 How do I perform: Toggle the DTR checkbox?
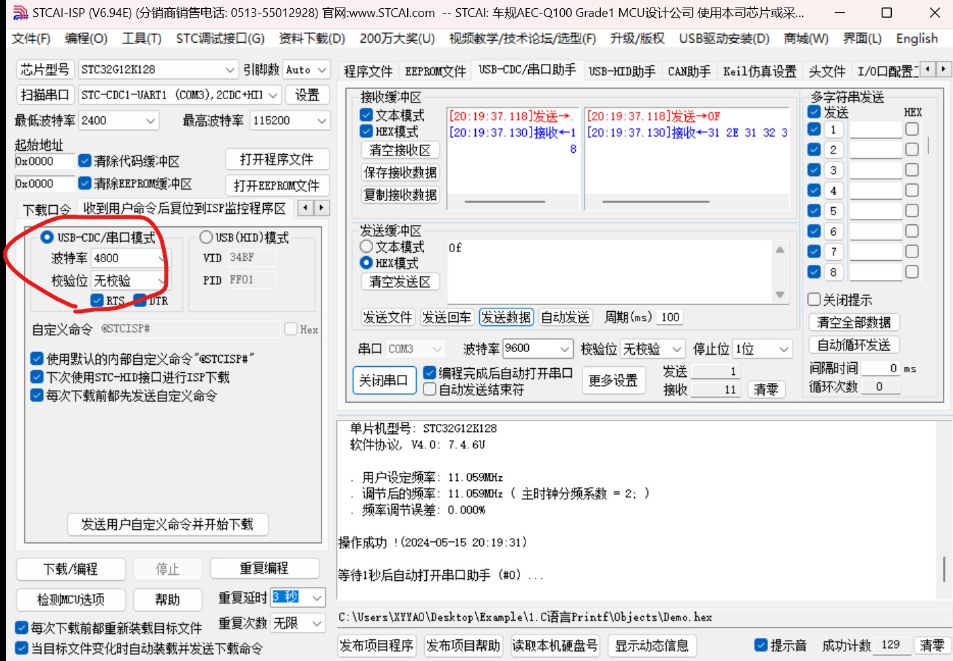[141, 300]
